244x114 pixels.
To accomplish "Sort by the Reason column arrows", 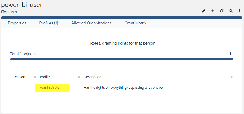I will (x=35, y=77).
